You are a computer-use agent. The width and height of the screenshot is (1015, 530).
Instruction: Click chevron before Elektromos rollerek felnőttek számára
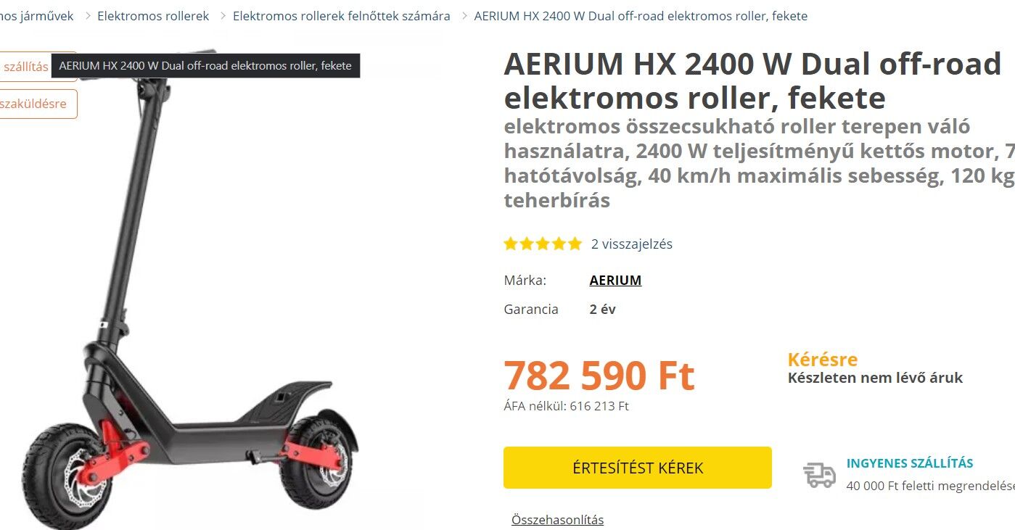pyautogui.click(x=223, y=16)
